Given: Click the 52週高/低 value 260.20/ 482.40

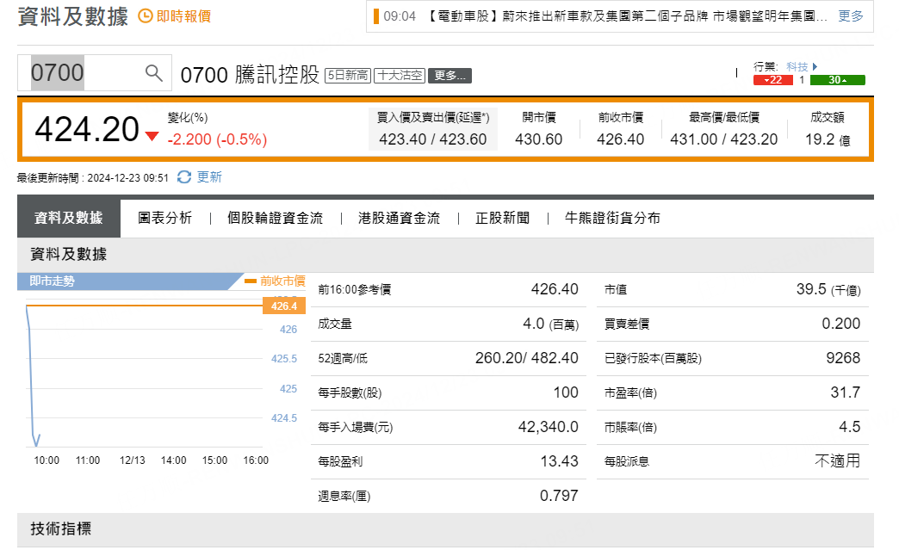Looking at the screenshot, I should (x=526, y=358).
